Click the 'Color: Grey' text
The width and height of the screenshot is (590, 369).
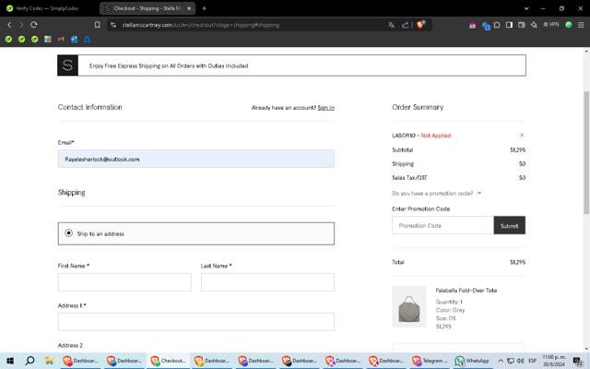tap(451, 310)
